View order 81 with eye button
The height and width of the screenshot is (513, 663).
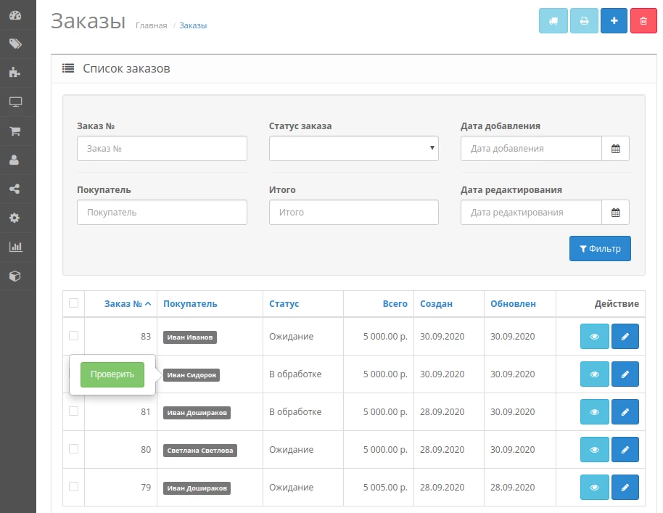(595, 412)
